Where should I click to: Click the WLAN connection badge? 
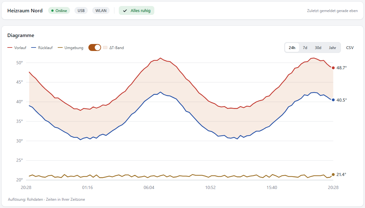(101, 11)
